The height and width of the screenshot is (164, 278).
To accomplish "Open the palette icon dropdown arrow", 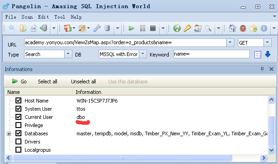I will click(88, 28).
